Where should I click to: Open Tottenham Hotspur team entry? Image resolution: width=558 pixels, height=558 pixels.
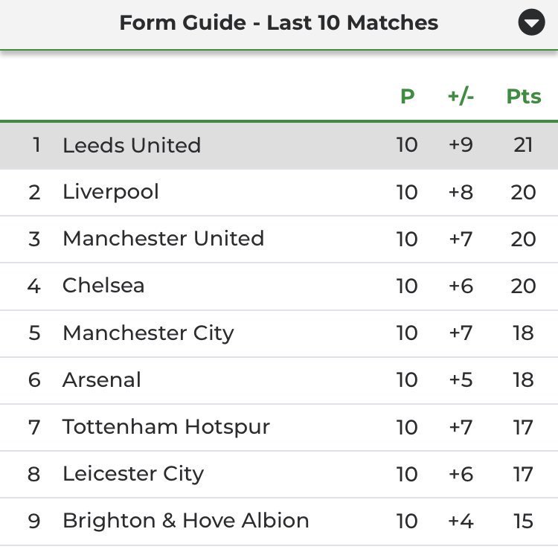(x=166, y=427)
